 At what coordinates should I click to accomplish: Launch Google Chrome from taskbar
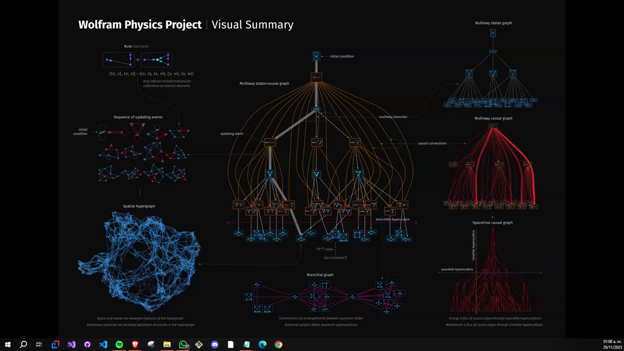coord(278,345)
